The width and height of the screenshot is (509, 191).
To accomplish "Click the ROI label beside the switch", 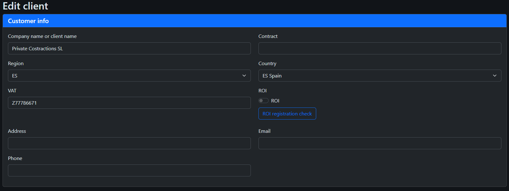I will [x=275, y=101].
